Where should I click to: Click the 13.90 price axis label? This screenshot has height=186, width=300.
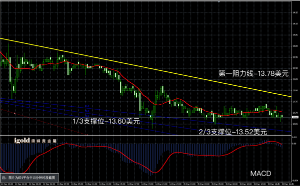click(x=295, y=68)
